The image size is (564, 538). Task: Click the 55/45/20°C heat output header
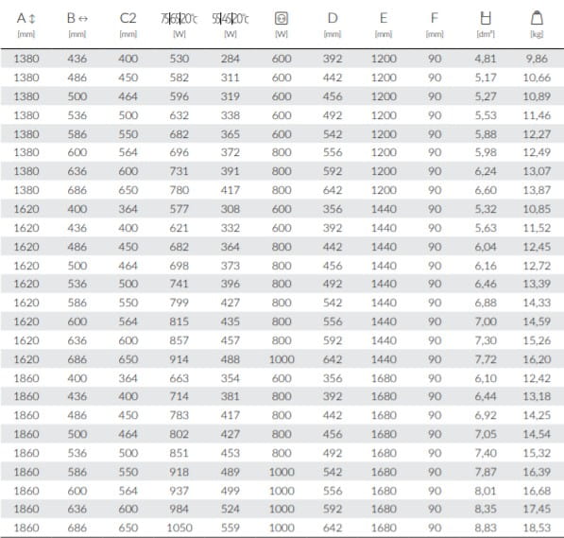coord(231,18)
